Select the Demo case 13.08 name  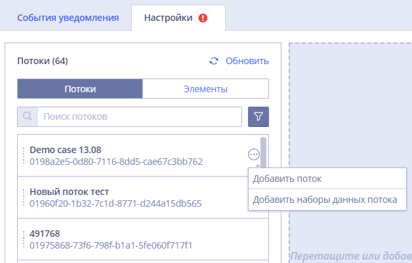pos(66,150)
